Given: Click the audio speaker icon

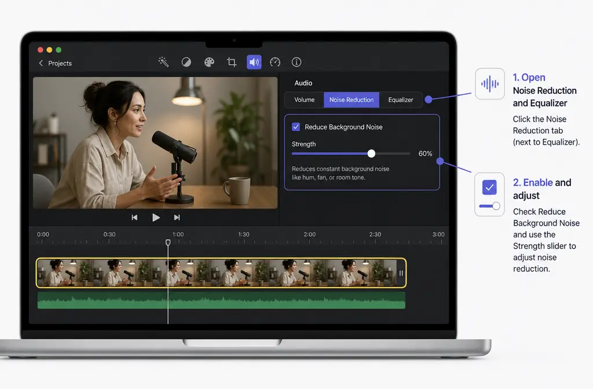Looking at the screenshot, I should click(x=254, y=62).
